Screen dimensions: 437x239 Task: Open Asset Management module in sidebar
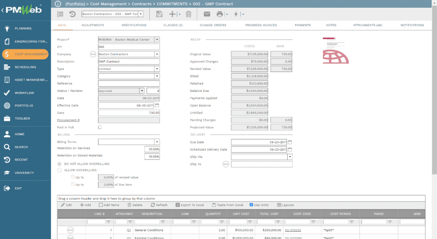pyautogui.click(x=25, y=80)
